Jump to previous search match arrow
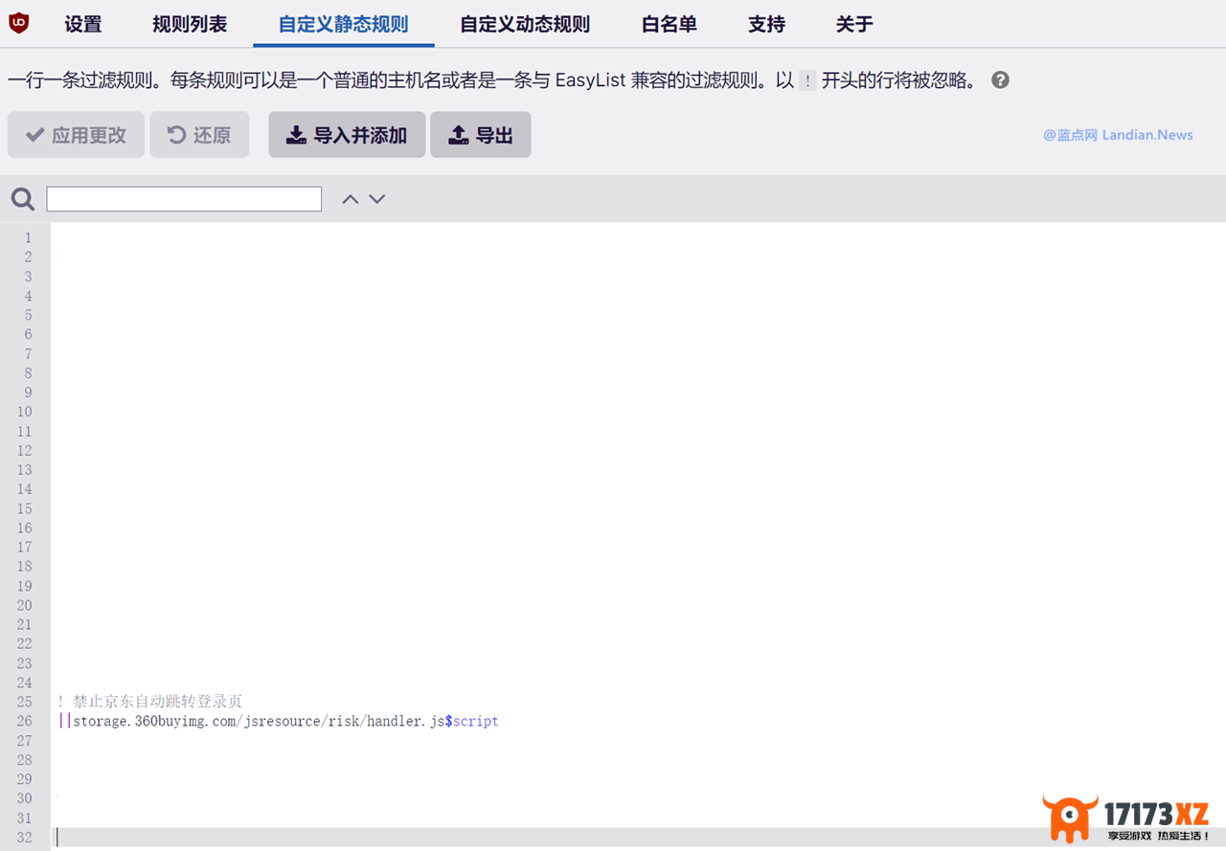This screenshot has width=1226, height=851. tap(351, 199)
